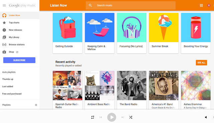The width and height of the screenshot is (214, 123).
Task: Click the Top charts star icon
Action: 4,23
